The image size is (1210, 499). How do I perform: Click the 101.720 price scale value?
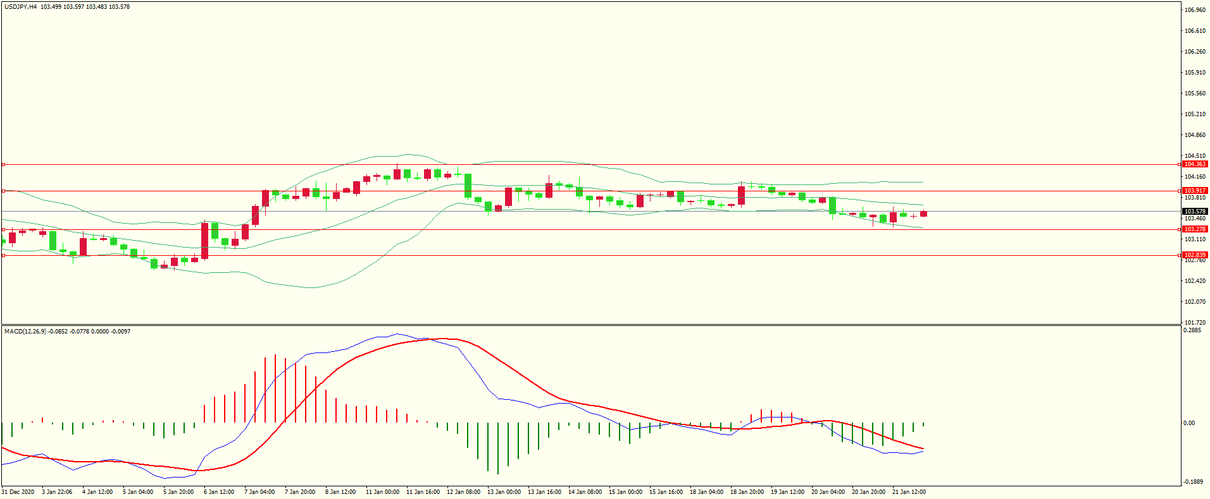coord(1195,323)
